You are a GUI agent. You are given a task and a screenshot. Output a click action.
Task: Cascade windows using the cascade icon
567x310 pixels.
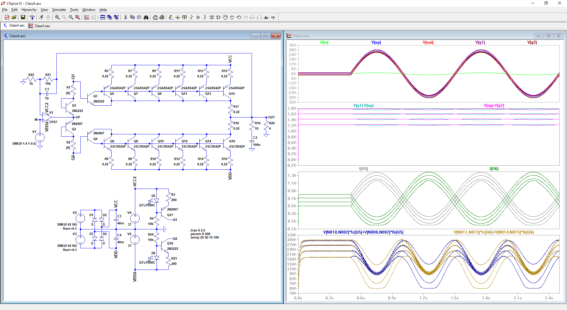coord(110,17)
